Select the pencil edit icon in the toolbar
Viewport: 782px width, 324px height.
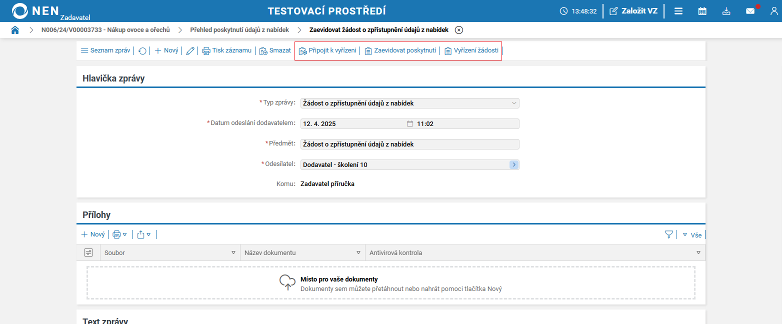pyautogui.click(x=190, y=50)
